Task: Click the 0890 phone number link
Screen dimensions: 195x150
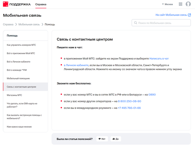Action: click(x=152, y=95)
